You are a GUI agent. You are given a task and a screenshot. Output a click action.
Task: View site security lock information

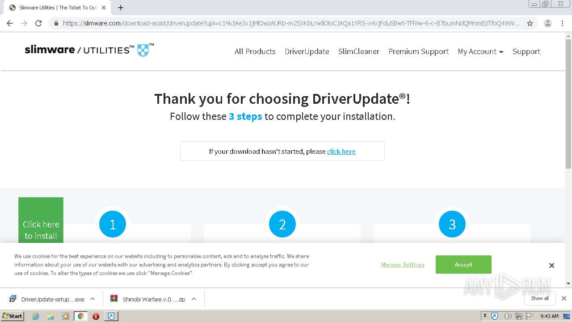[56, 23]
